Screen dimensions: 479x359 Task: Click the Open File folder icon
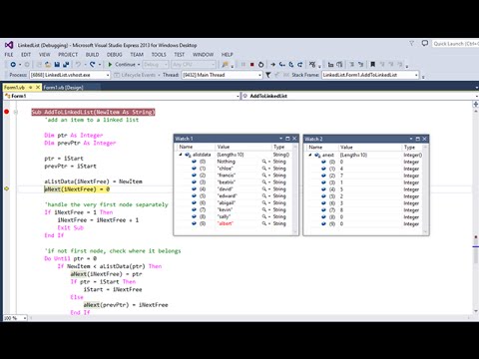coord(48,65)
